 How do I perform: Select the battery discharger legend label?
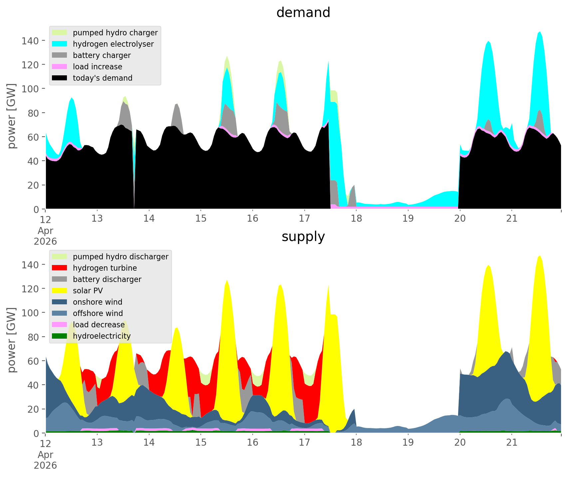click(x=107, y=279)
